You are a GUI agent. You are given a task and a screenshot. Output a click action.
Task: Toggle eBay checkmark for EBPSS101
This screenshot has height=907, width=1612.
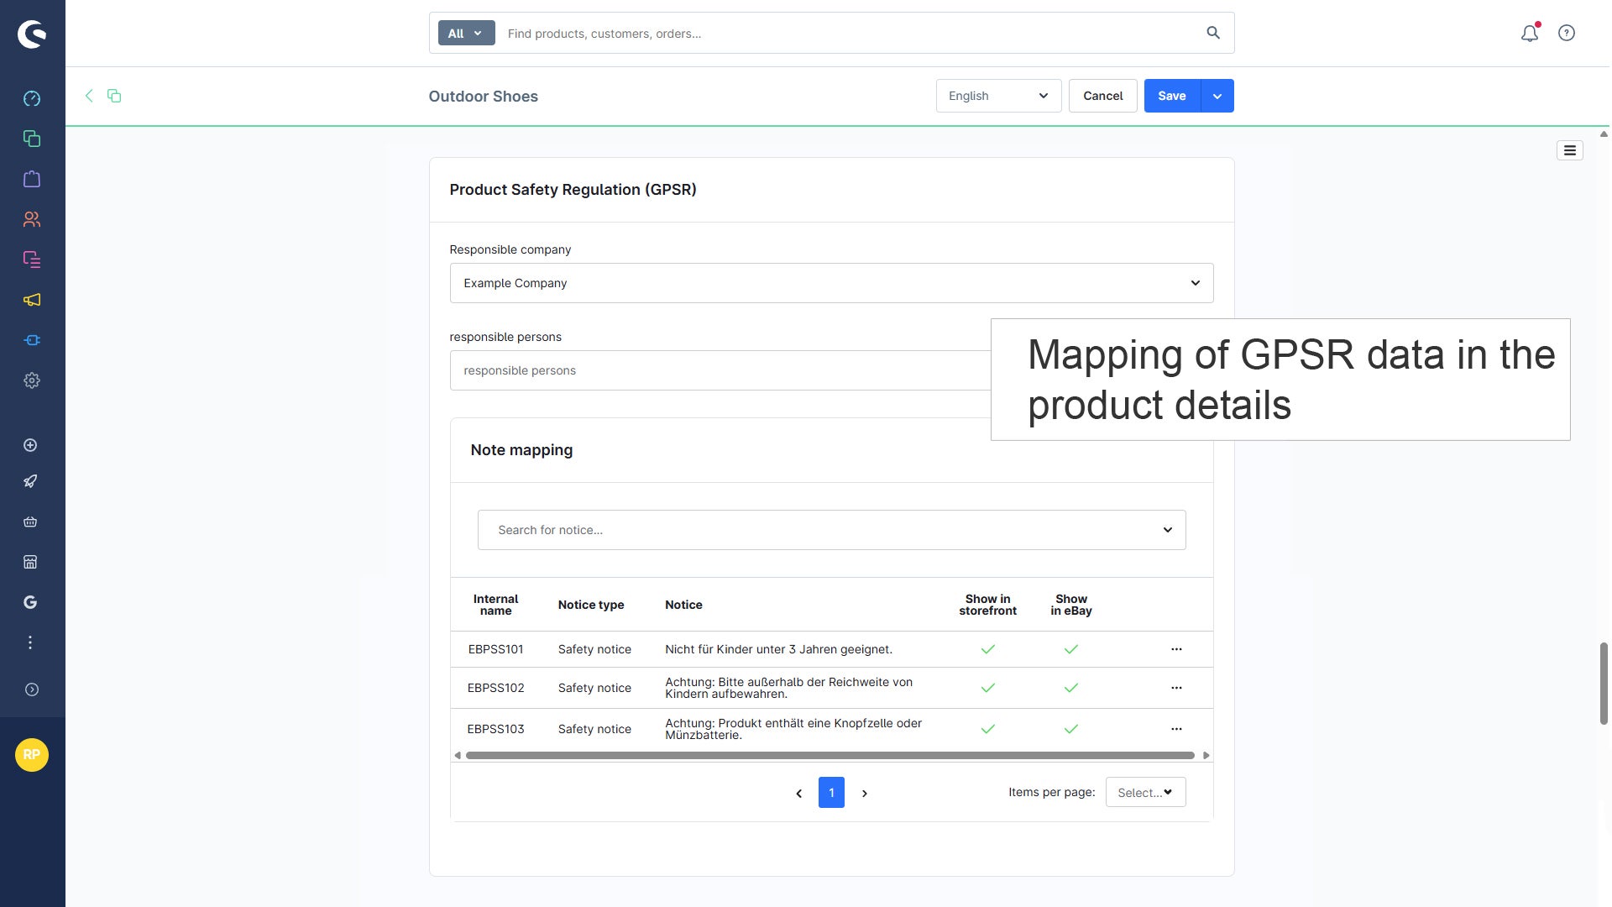(x=1071, y=649)
